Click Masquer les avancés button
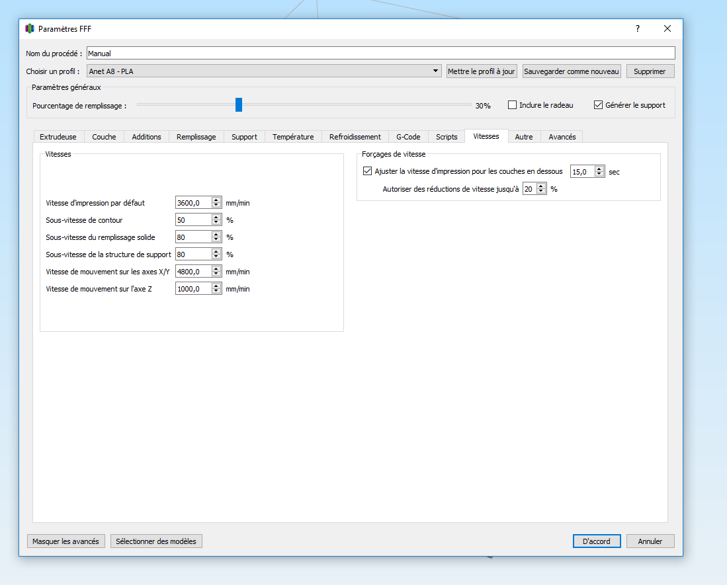The image size is (727, 585). click(66, 541)
